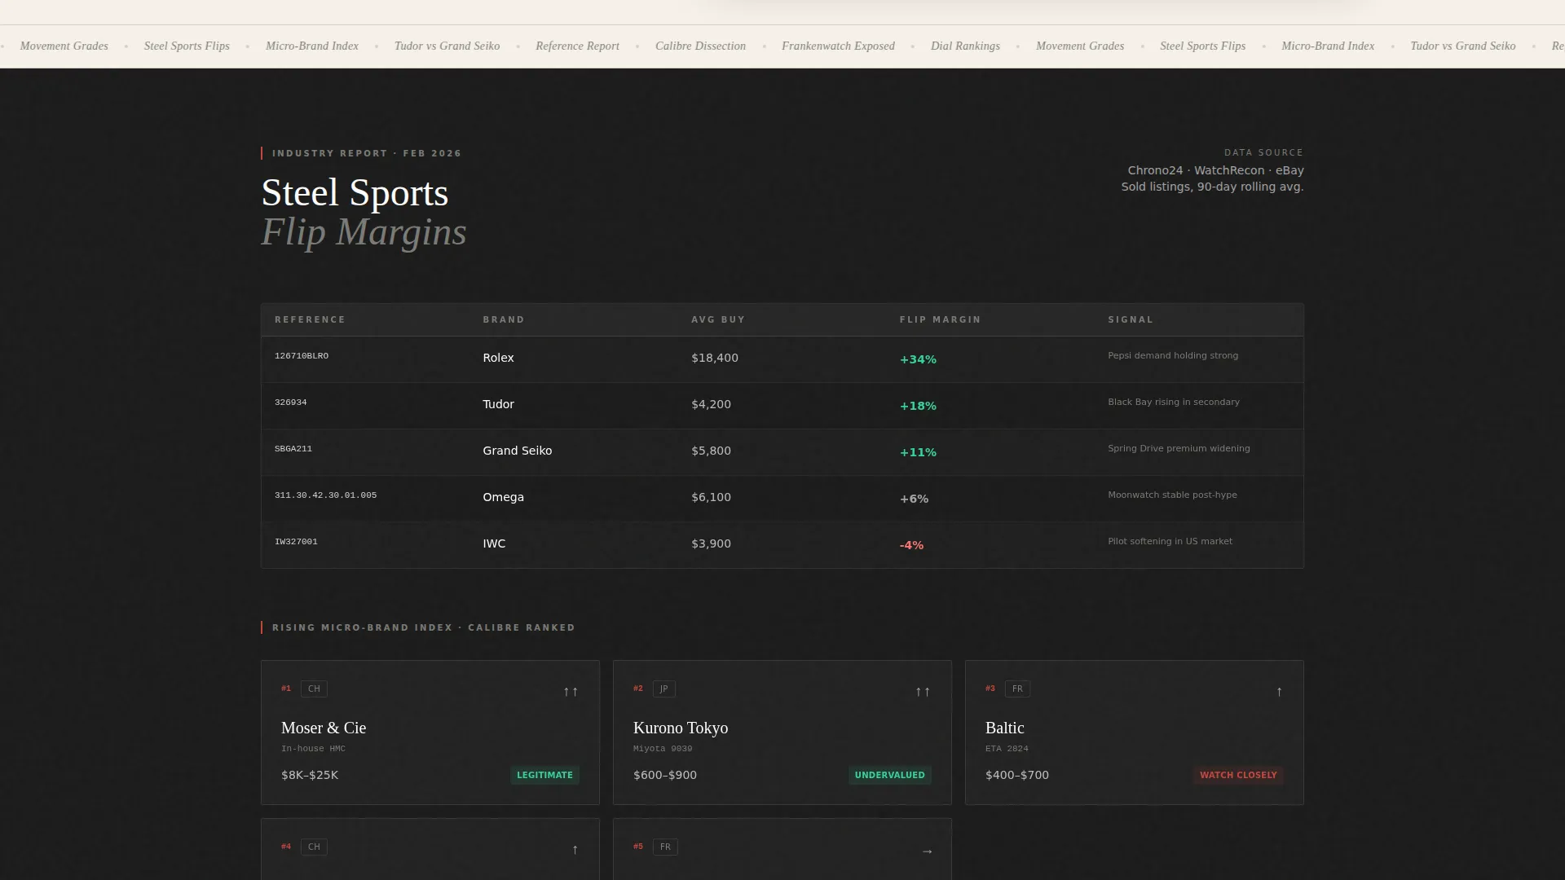The width and height of the screenshot is (1565, 880).
Task: Click the double up-arrow trend on Moser & Cie card
Action: [571, 692]
